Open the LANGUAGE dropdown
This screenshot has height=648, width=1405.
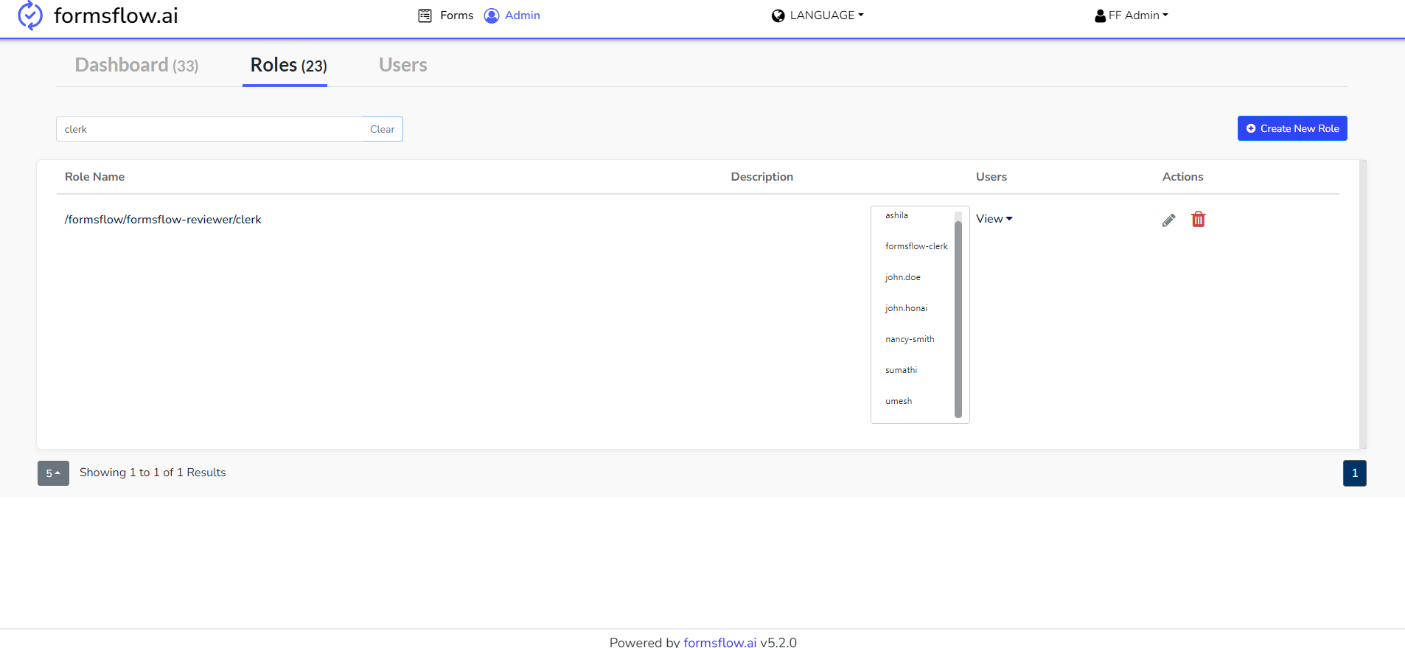click(x=826, y=15)
